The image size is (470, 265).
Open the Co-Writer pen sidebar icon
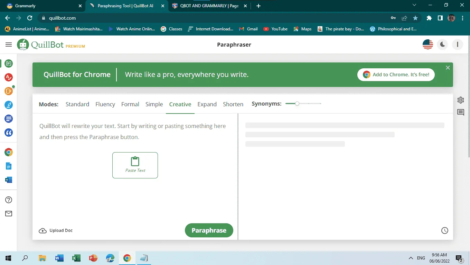pos(9,105)
